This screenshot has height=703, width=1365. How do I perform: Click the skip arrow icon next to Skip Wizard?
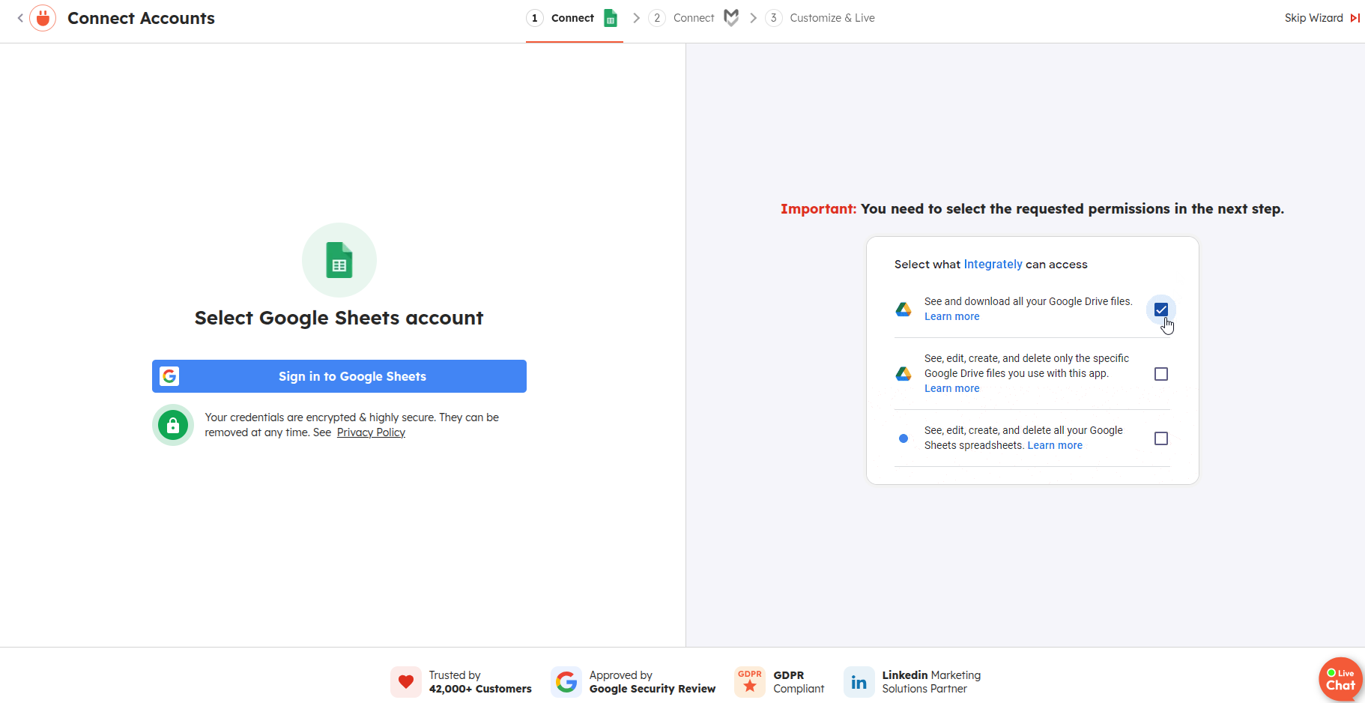(x=1355, y=18)
